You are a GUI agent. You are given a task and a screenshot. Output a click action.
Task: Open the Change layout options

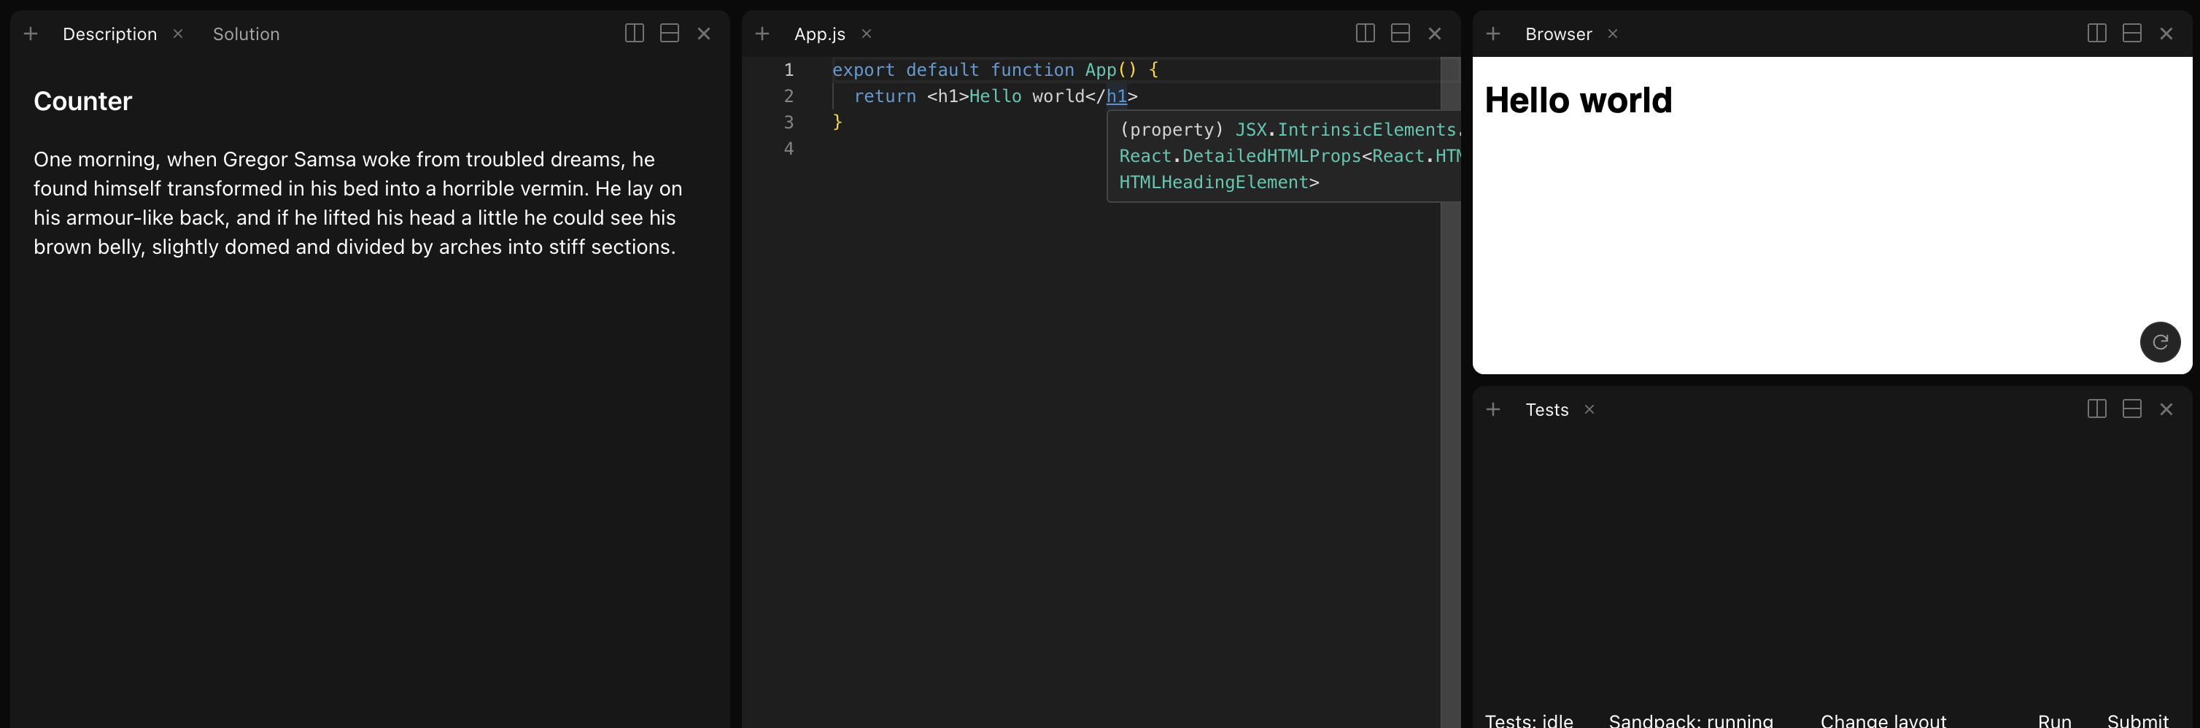pyautogui.click(x=1884, y=720)
